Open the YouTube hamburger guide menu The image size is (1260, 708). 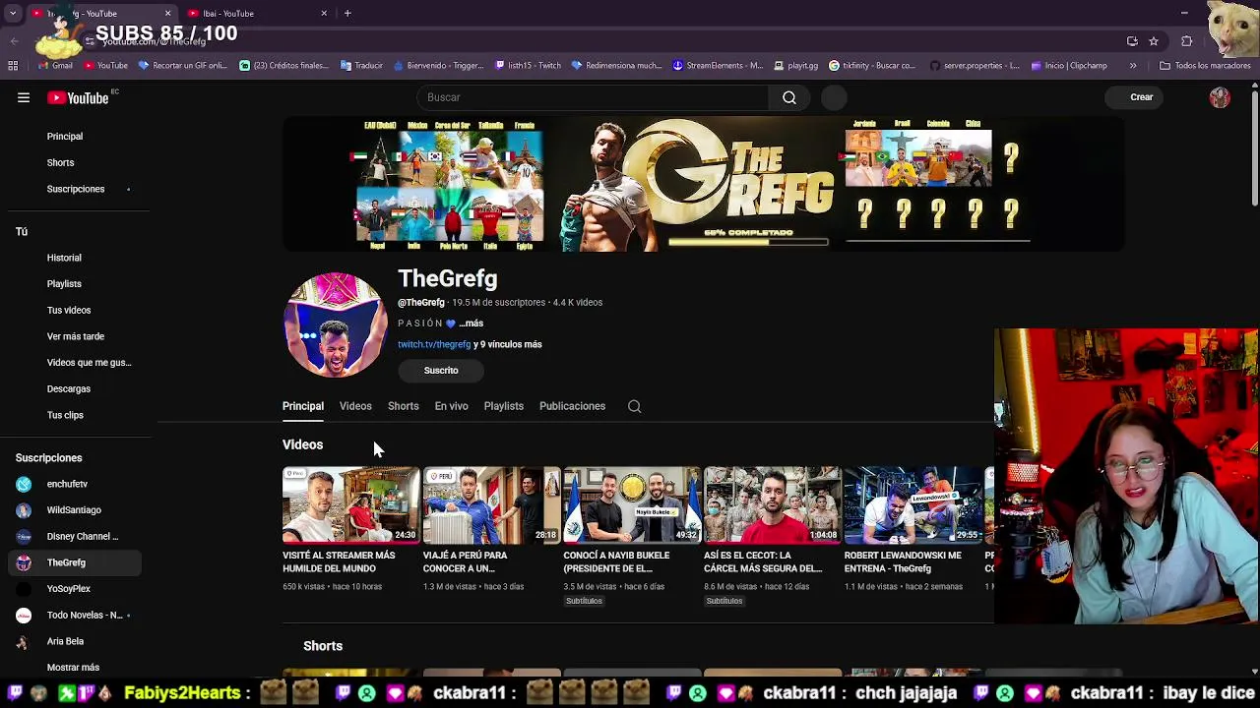pos(24,97)
